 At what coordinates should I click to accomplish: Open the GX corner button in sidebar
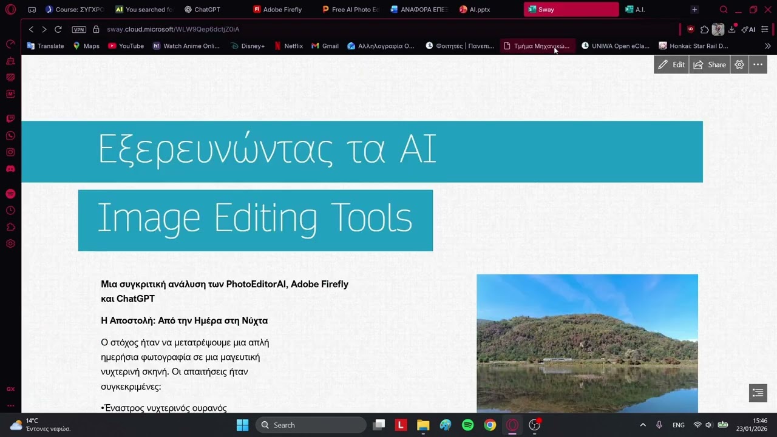(10, 389)
